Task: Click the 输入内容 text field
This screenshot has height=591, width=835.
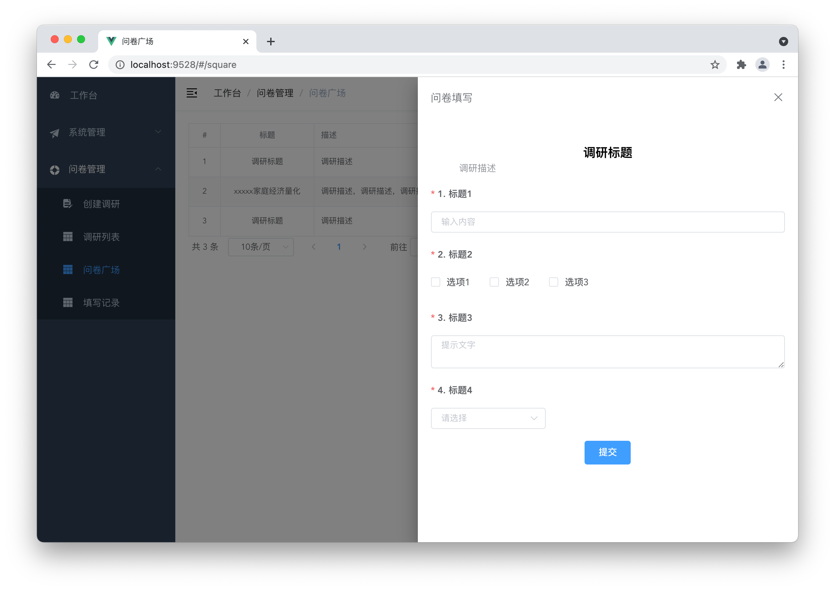Action: [x=607, y=222]
